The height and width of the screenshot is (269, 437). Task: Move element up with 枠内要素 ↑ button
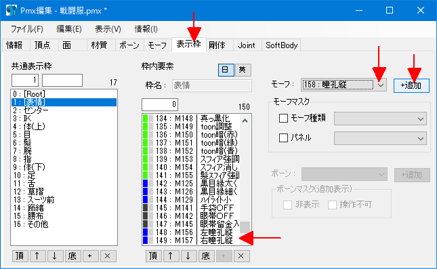171,256
